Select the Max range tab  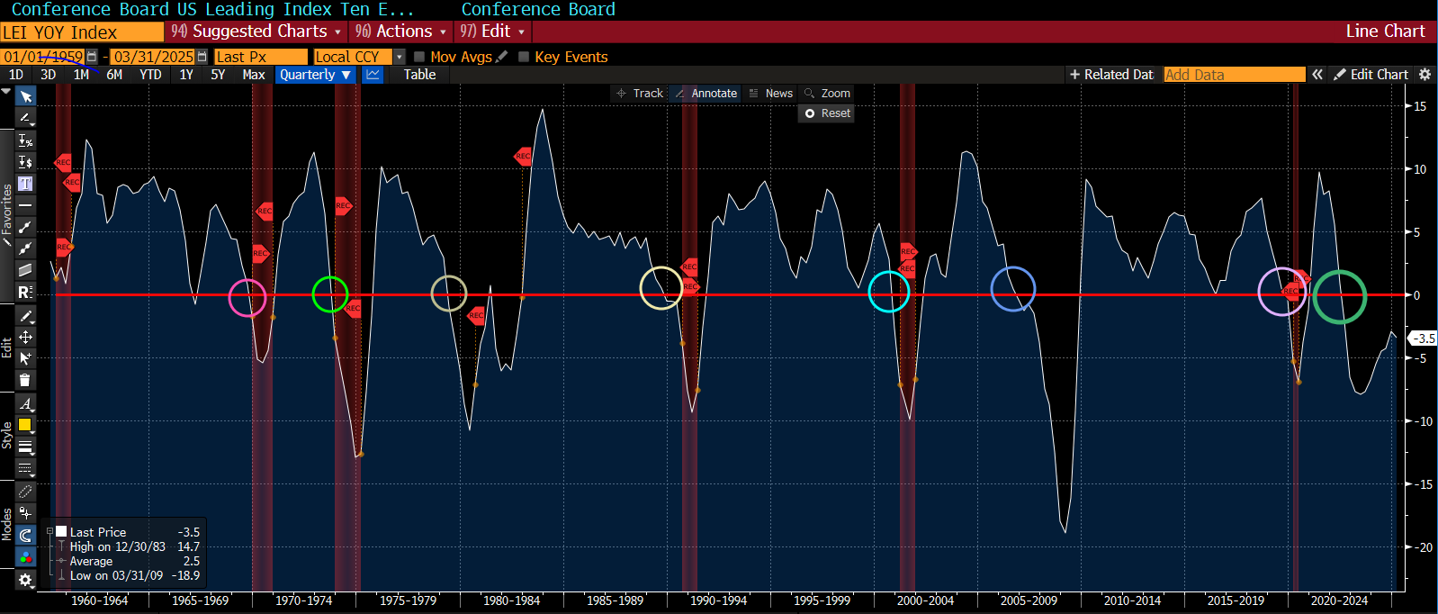254,75
